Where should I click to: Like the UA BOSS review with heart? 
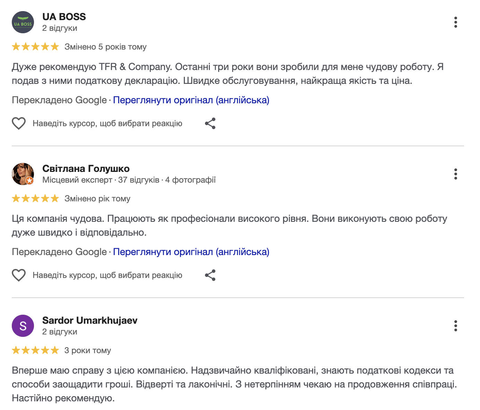[x=19, y=123]
